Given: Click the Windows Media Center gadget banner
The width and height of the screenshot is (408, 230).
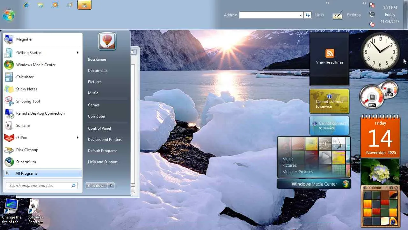Looking at the screenshot, I should pos(314,184).
